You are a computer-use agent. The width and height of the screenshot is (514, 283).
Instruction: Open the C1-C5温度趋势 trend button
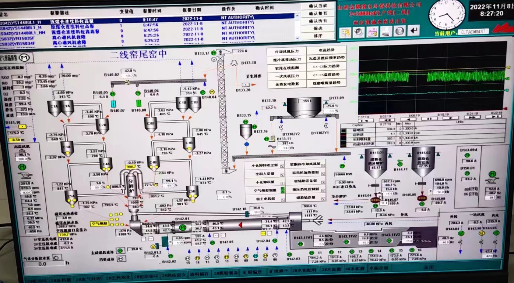coord(327,75)
